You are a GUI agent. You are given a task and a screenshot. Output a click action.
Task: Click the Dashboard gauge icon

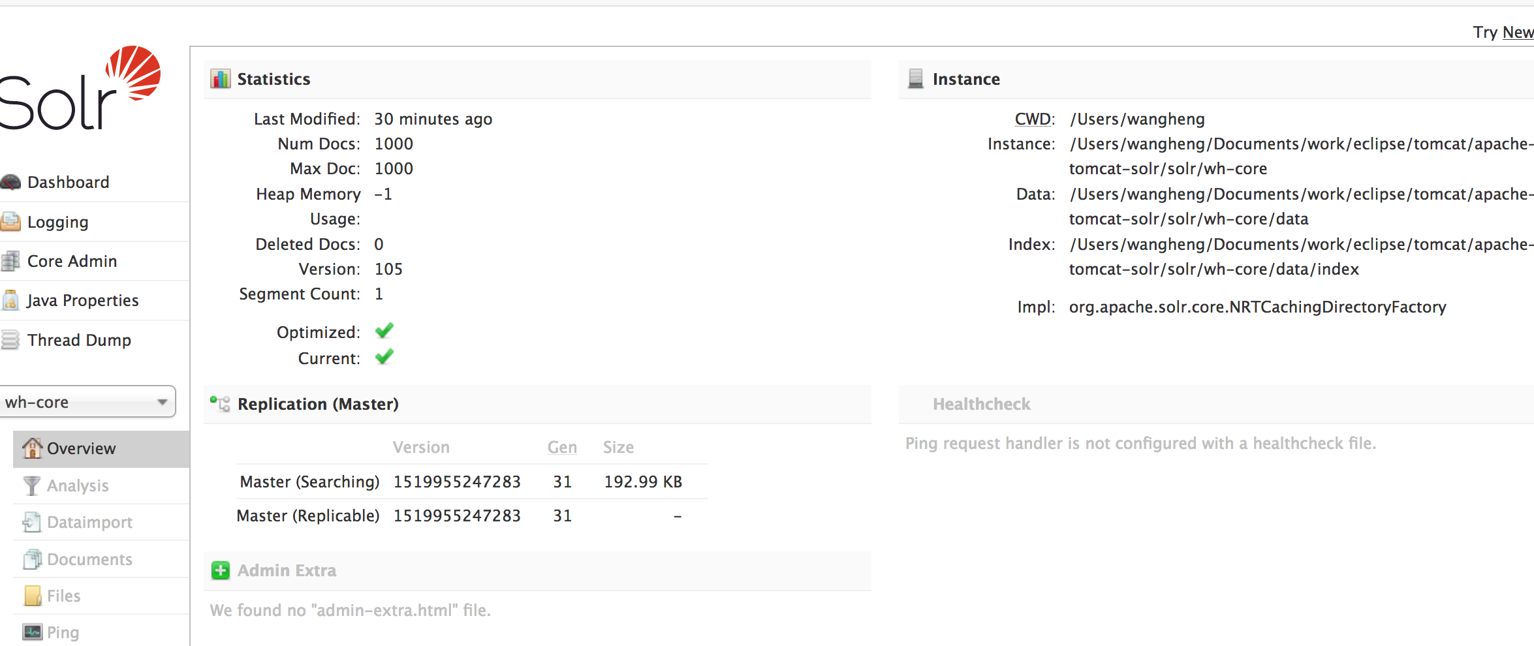point(10,182)
